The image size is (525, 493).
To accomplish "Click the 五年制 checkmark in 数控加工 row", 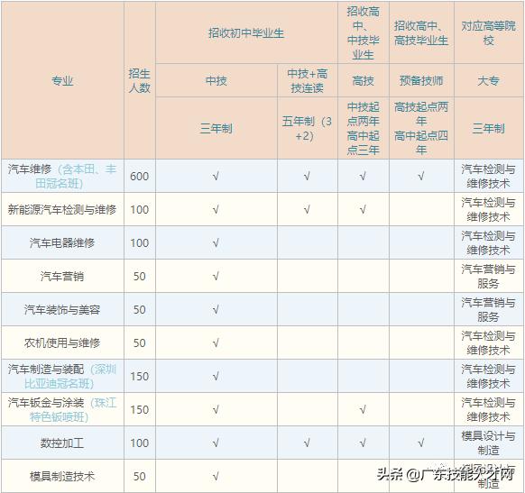I will tap(307, 443).
